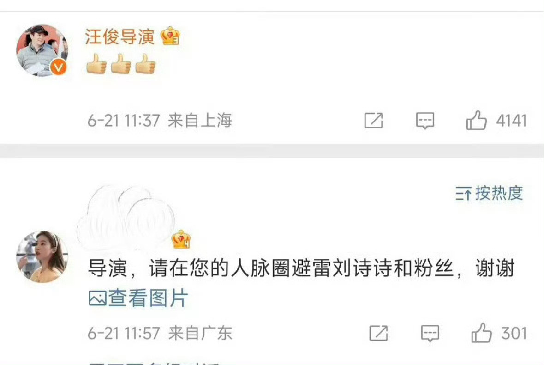Click the comment text mentioning 刘诗诗
The width and height of the screenshot is (544, 365).
[x=301, y=268]
